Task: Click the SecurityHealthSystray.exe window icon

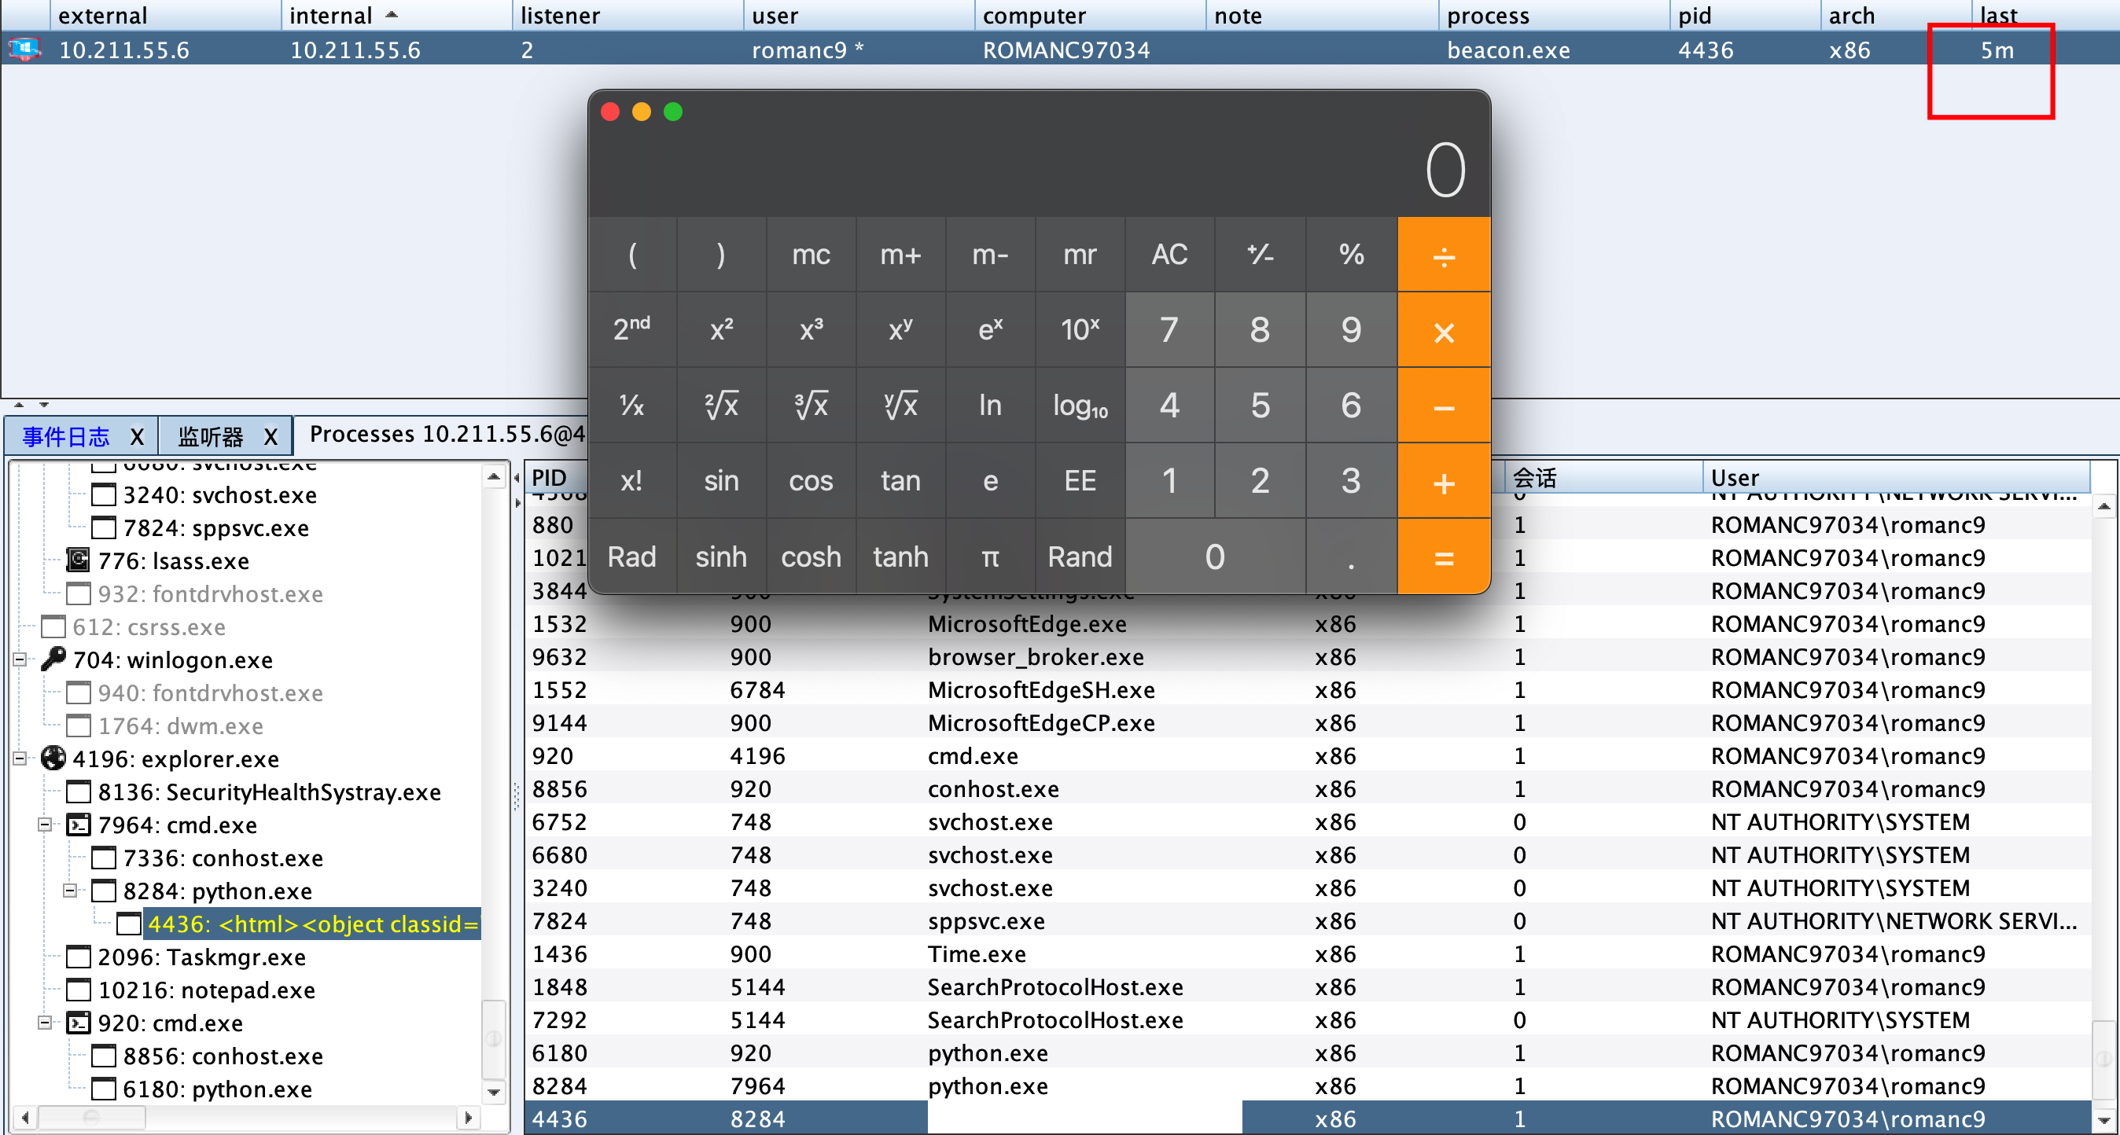Action: [78, 792]
